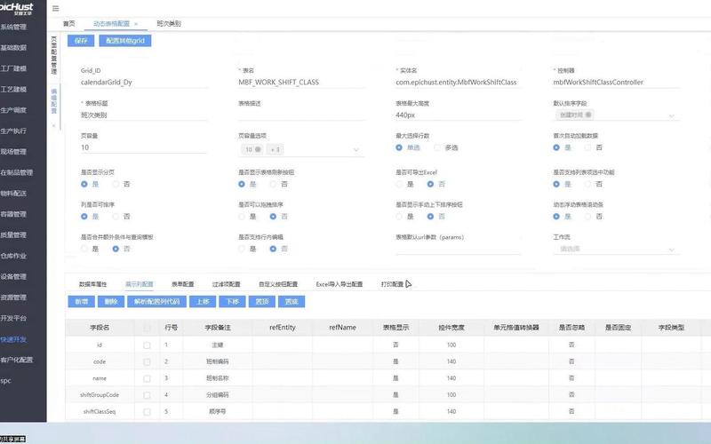Select 是 for 是否可以拖拽排序
This screenshot has width=711, height=444.
[242, 217]
